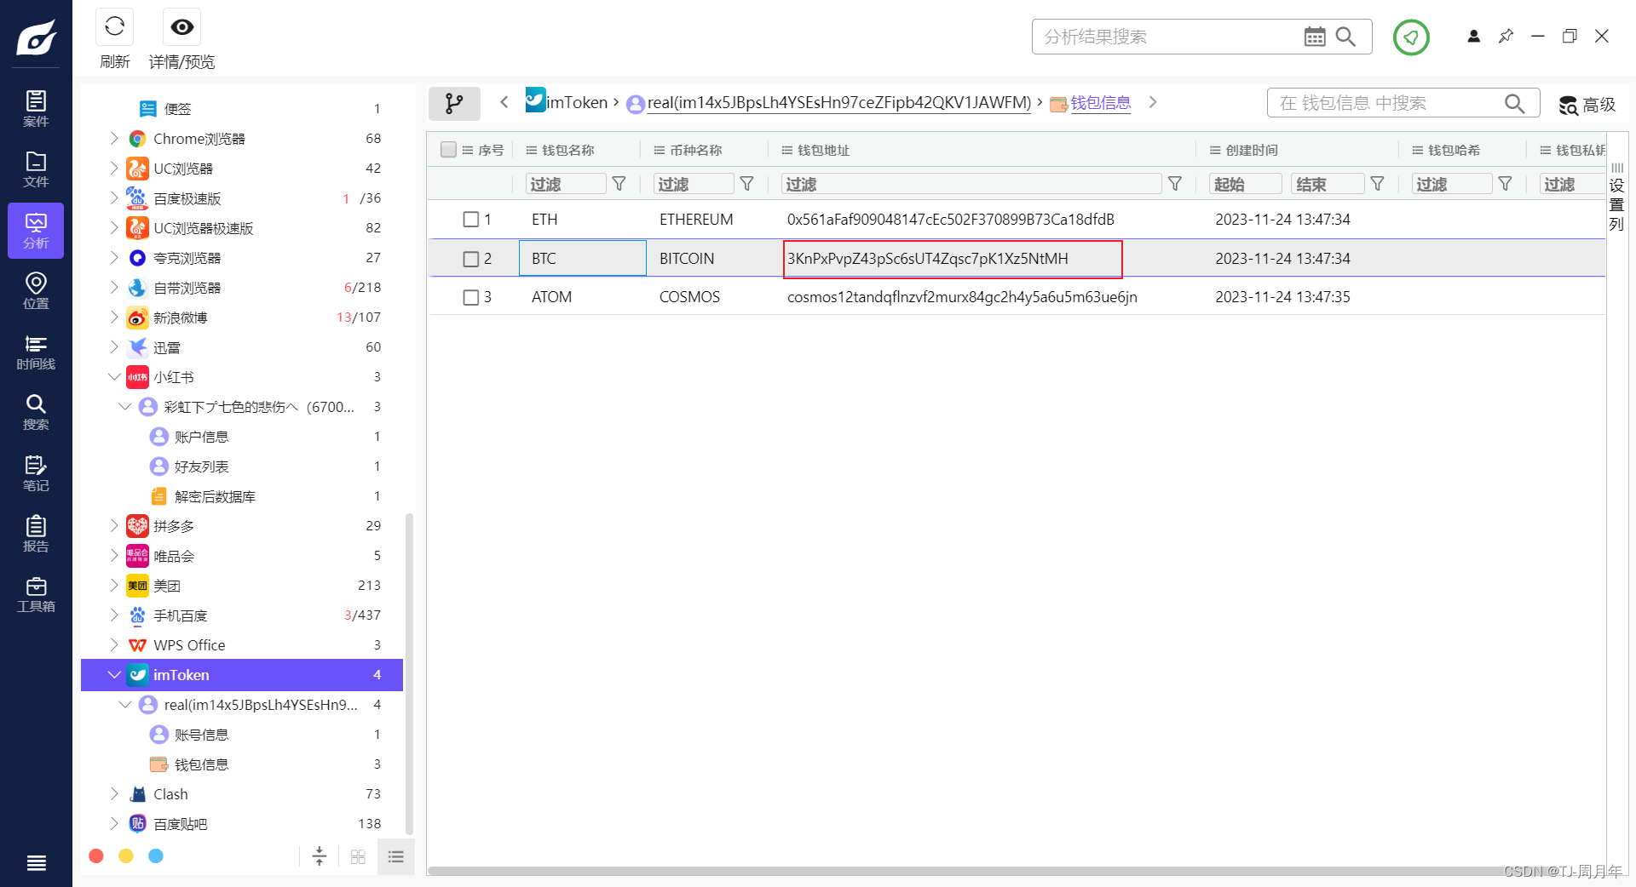
Task: Open the 位置 (location) sidebar section
Action: [36, 291]
